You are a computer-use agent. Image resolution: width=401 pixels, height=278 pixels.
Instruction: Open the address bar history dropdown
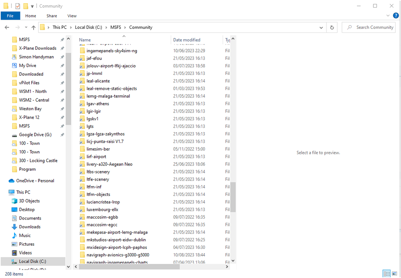click(x=321, y=27)
